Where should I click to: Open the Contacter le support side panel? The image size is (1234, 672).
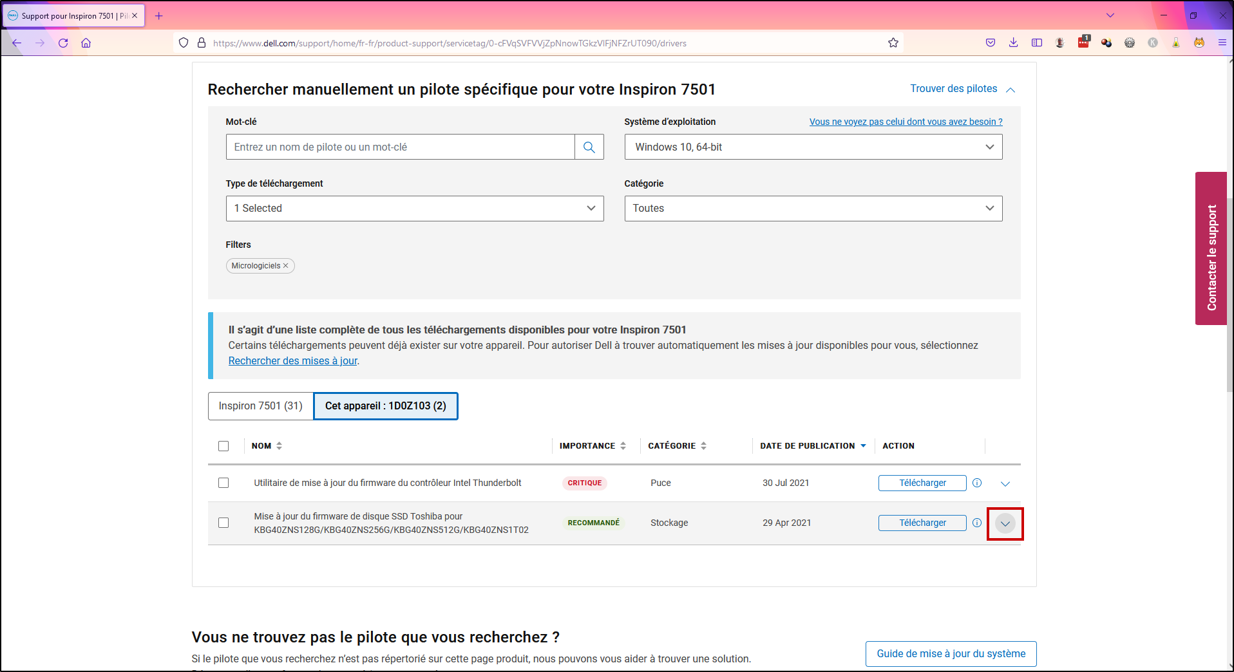(1211, 248)
